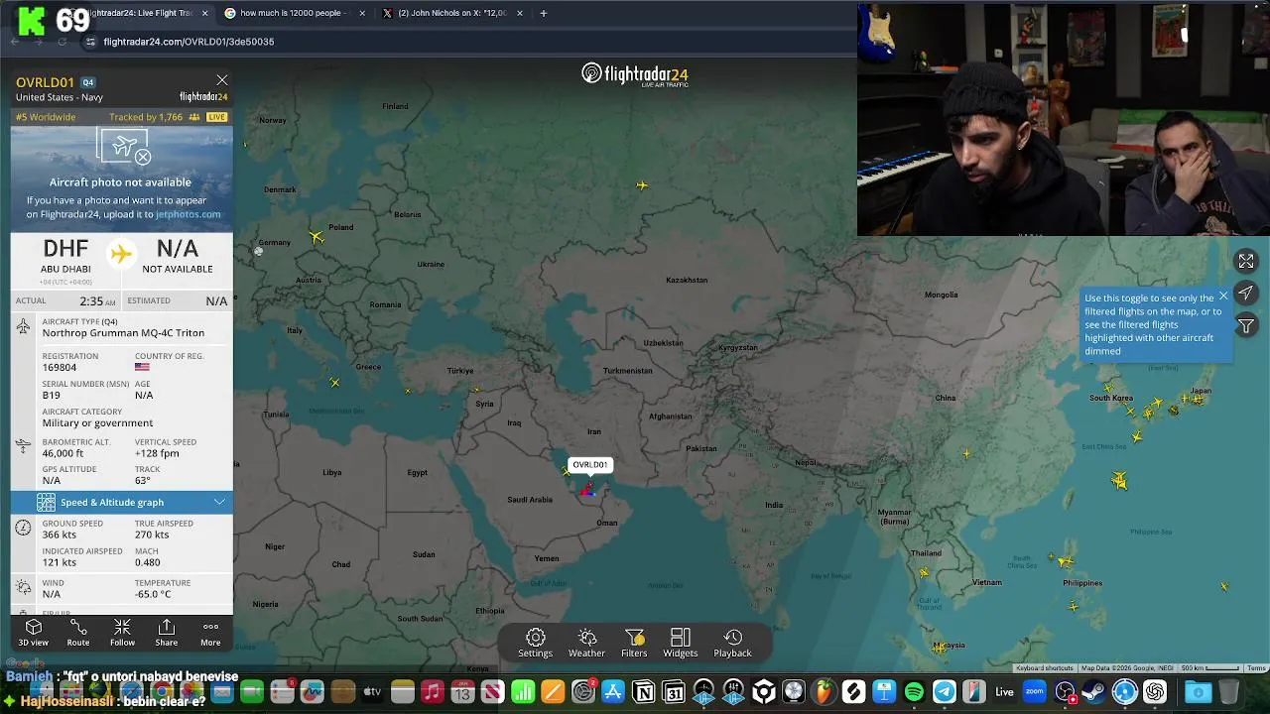Viewport: 1270px width, 714px height.
Task: Toggle the filtered flights funnel icon
Action: pos(1246,325)
